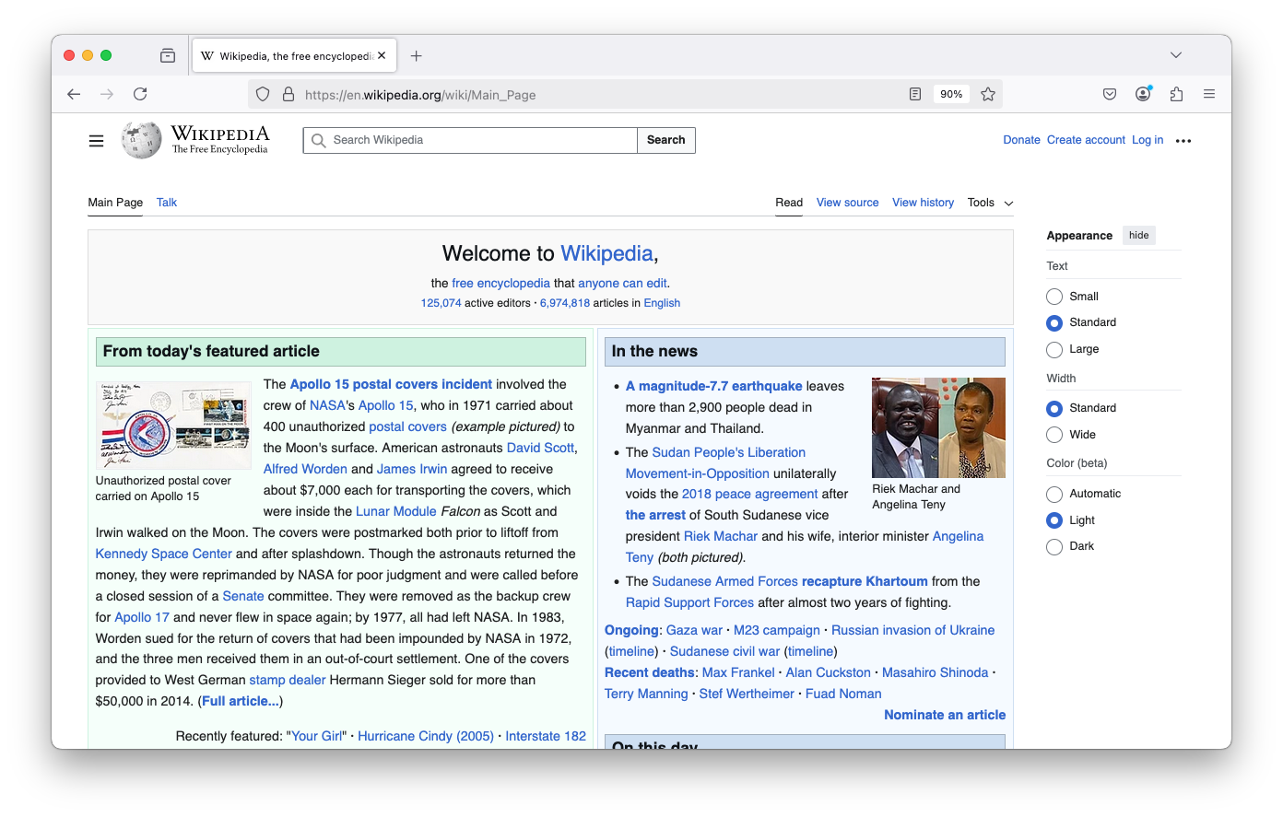Open the Donate link
1283x817 pixels.
point(1021,140)
